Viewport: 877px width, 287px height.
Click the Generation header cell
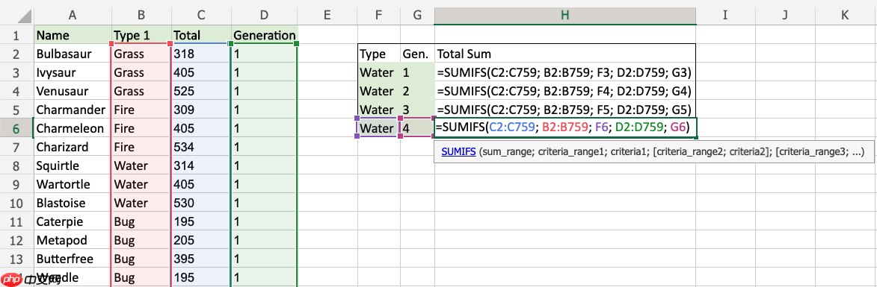pyautogui.click(x=265, y=35)
